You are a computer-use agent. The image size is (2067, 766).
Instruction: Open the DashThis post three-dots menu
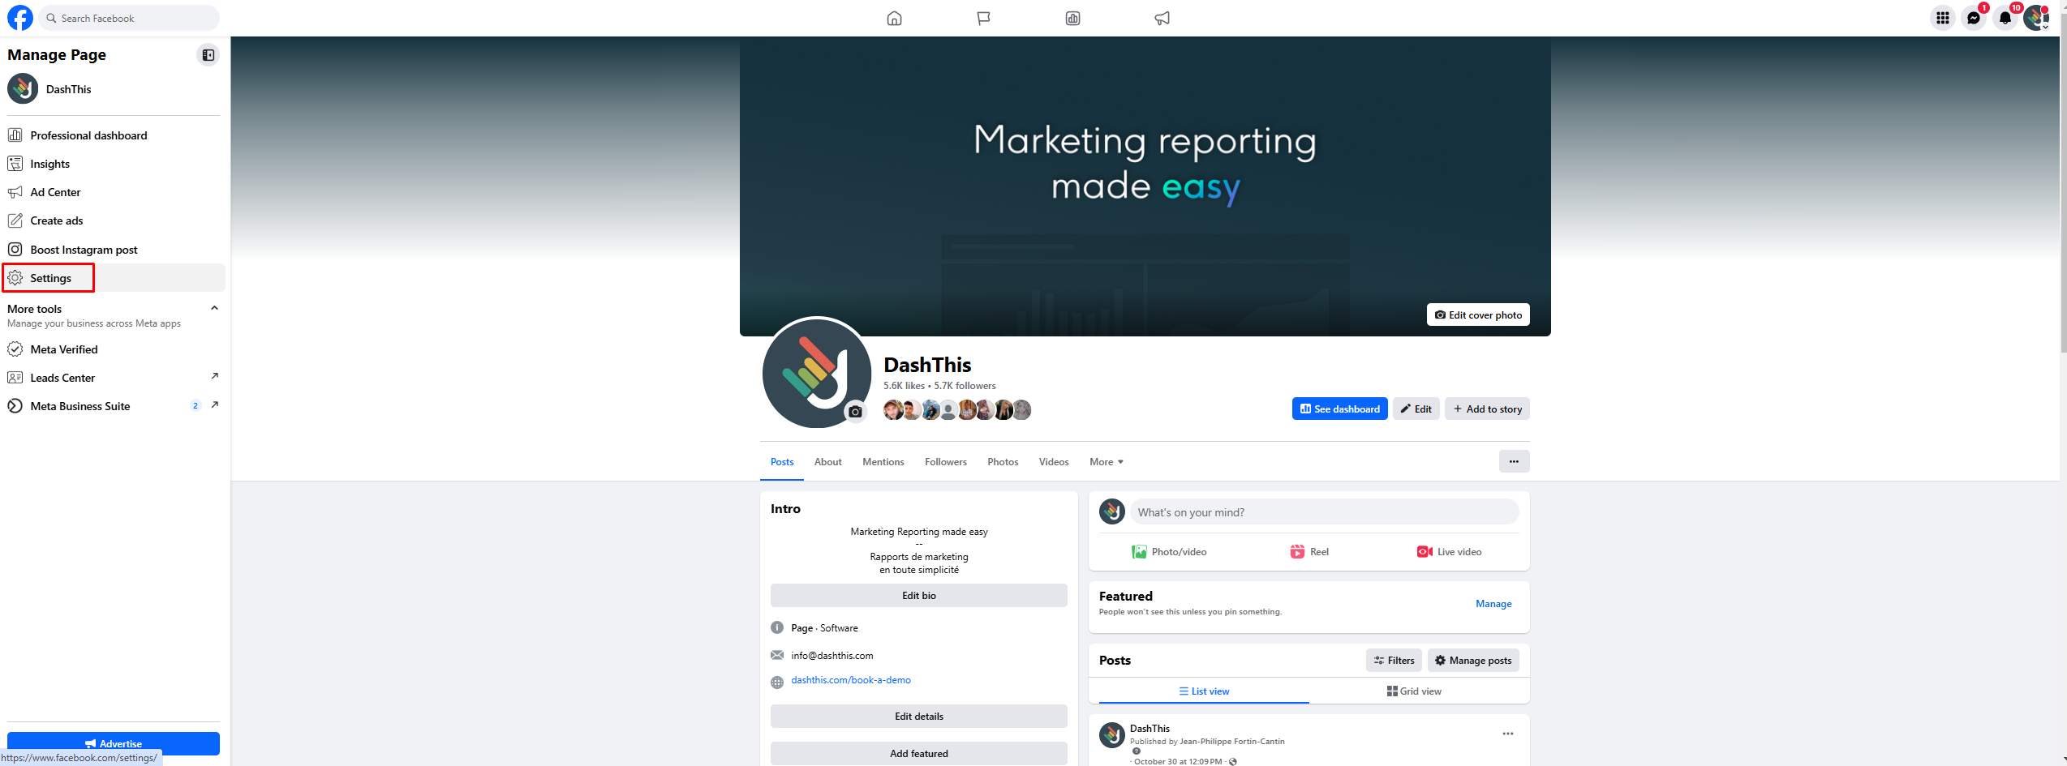[x=1507, y=734]
